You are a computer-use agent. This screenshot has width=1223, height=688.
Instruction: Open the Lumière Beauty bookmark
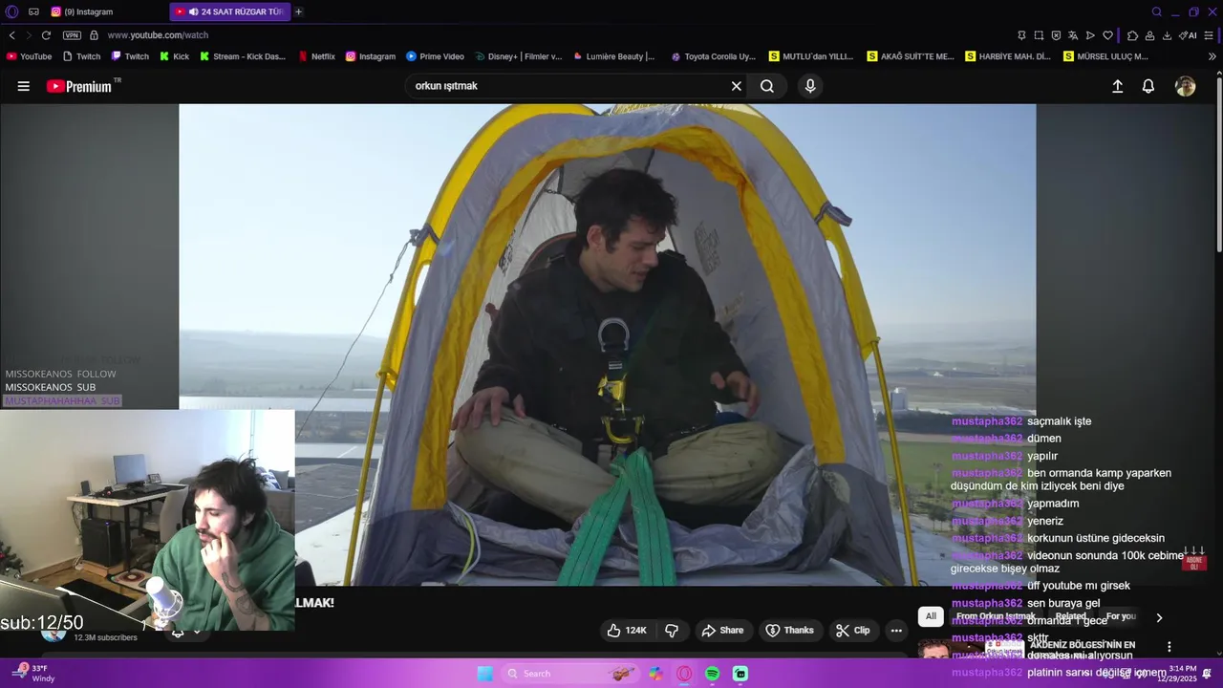pos(614,56)
